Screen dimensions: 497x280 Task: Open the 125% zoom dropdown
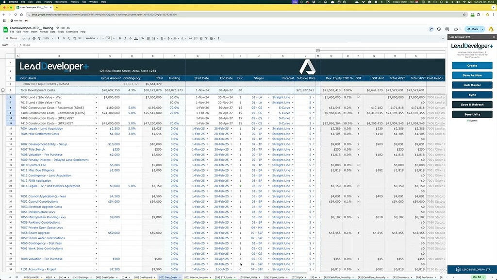(x=48, y=38)
